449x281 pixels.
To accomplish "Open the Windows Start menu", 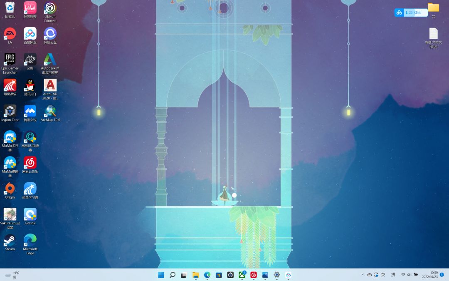I will pyautogui.click(x=161, y=275).
